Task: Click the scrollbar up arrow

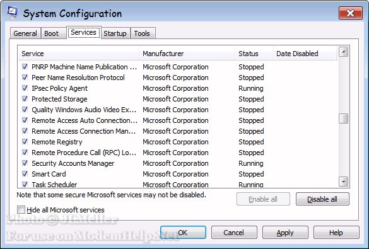Action: coord(344,52)
